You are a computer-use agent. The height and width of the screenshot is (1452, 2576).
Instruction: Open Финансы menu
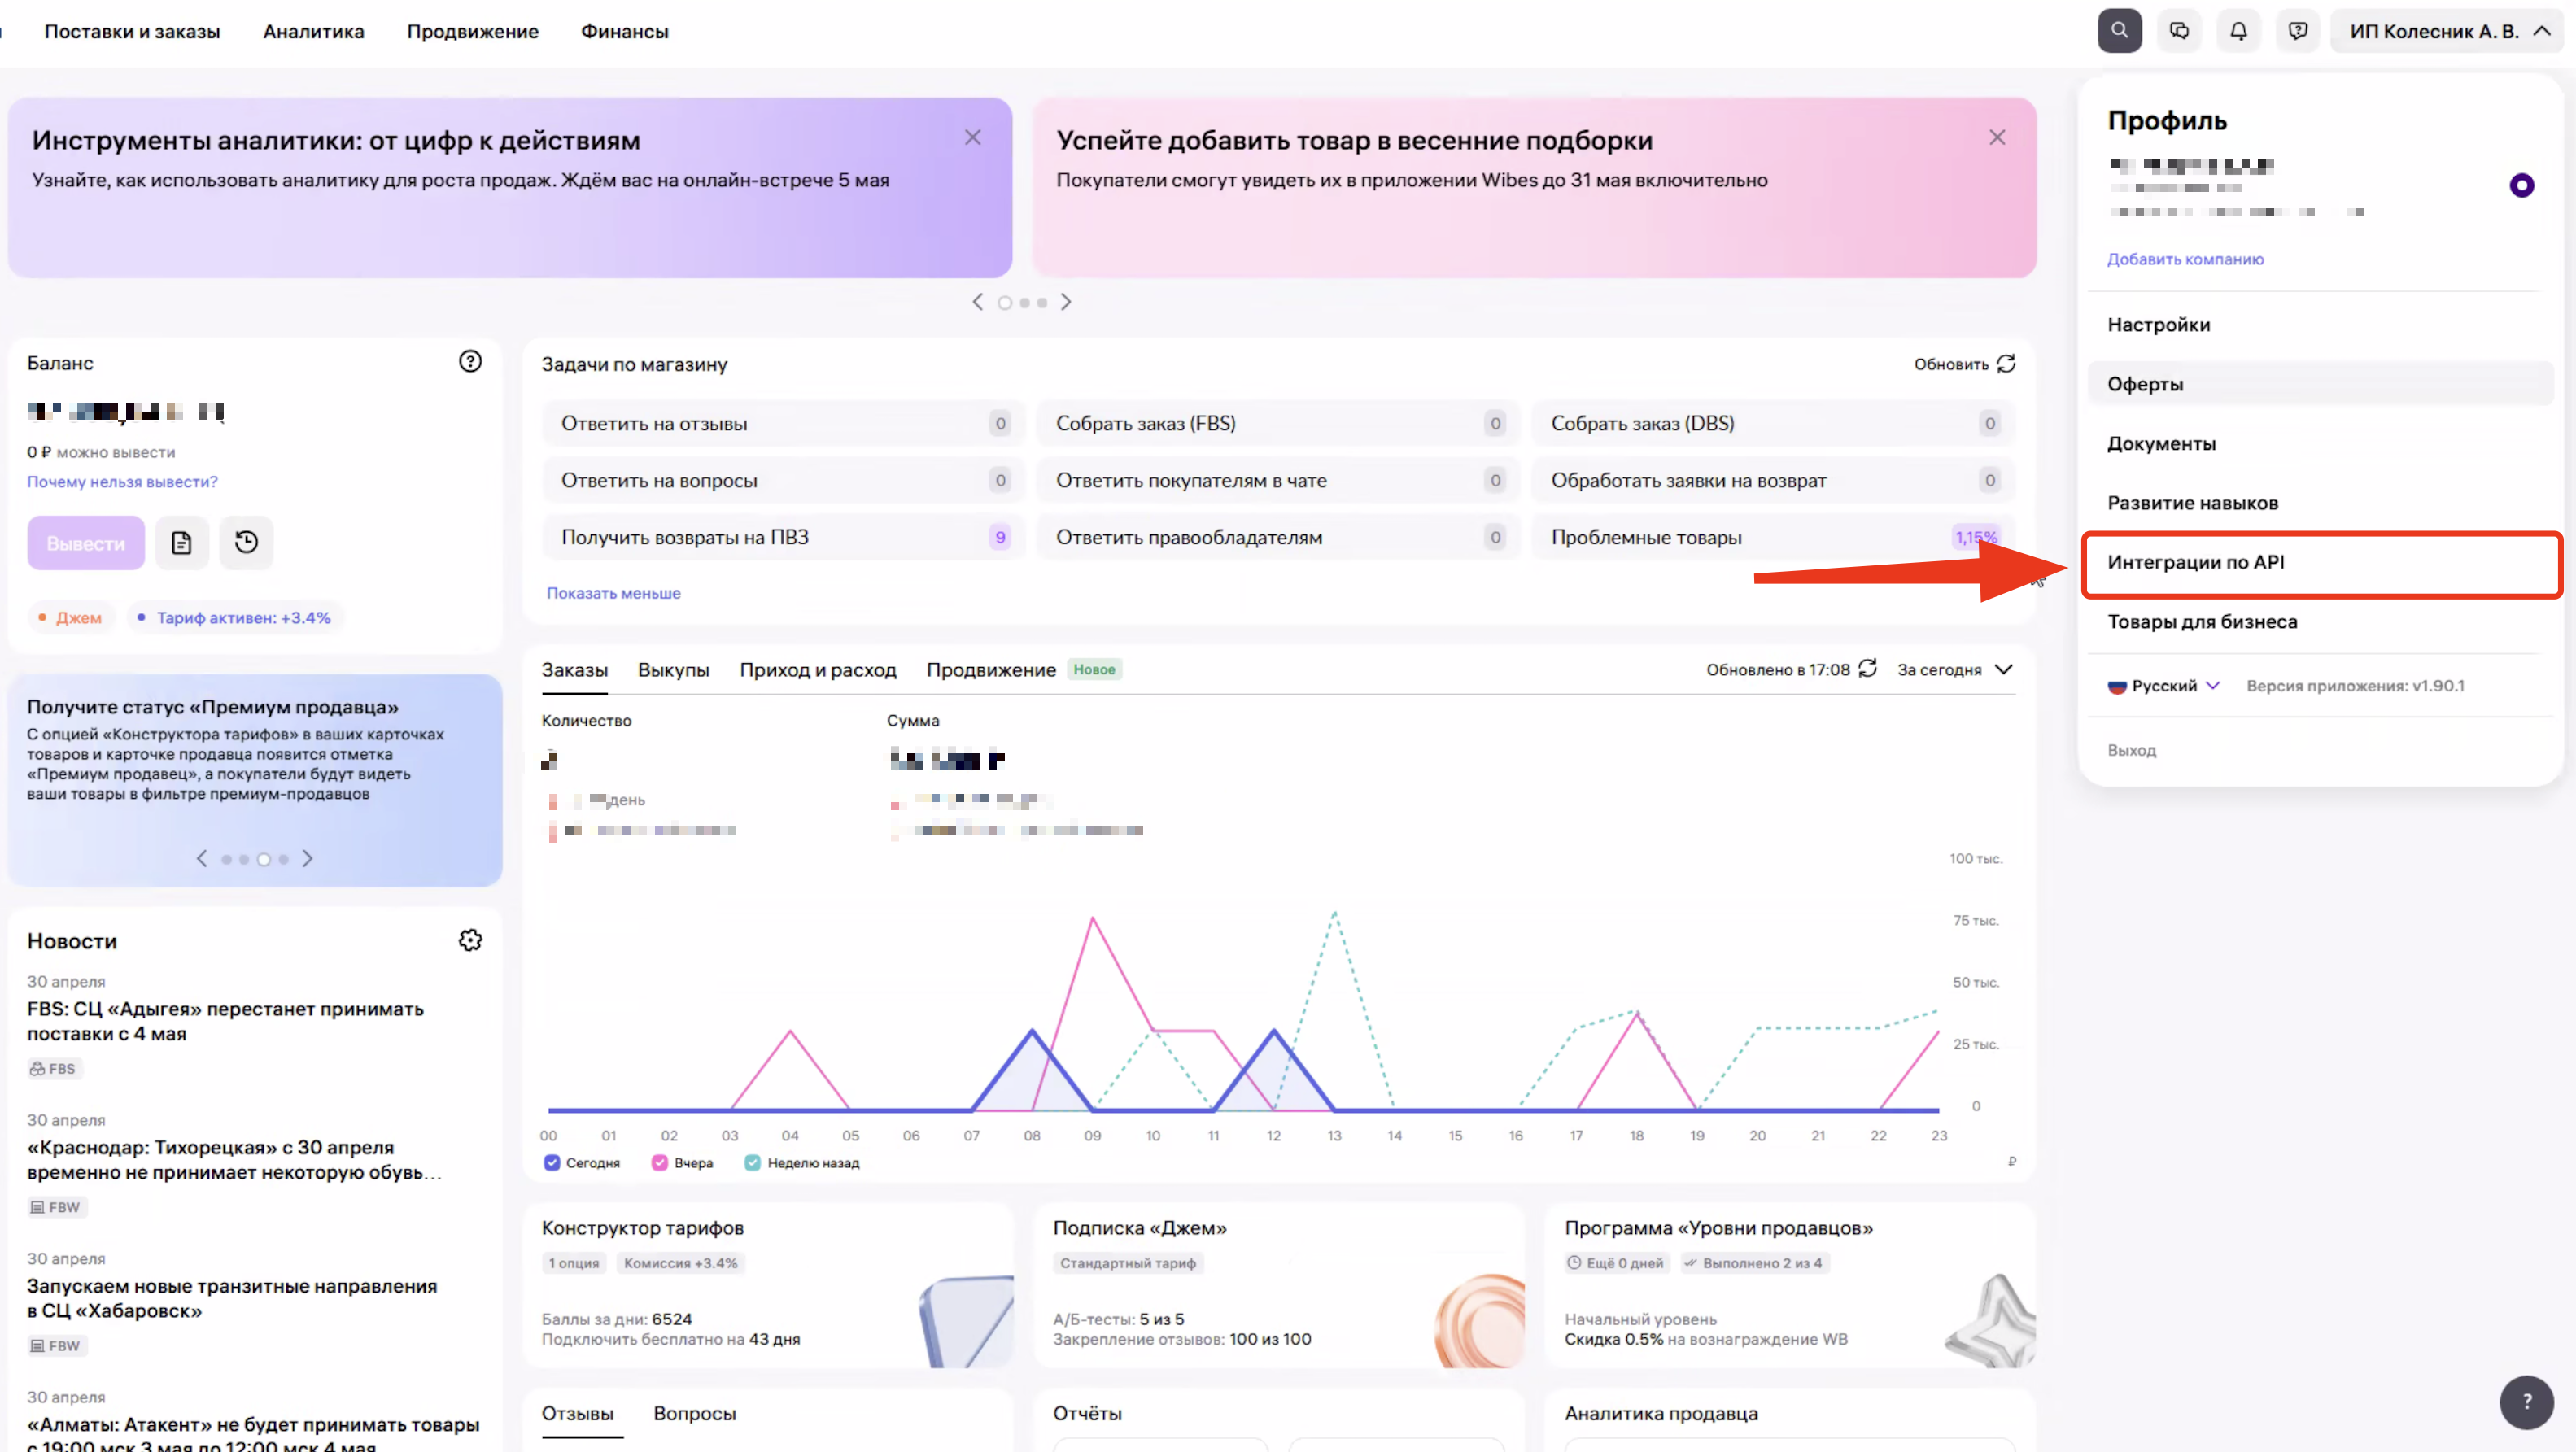coord(624,32)
